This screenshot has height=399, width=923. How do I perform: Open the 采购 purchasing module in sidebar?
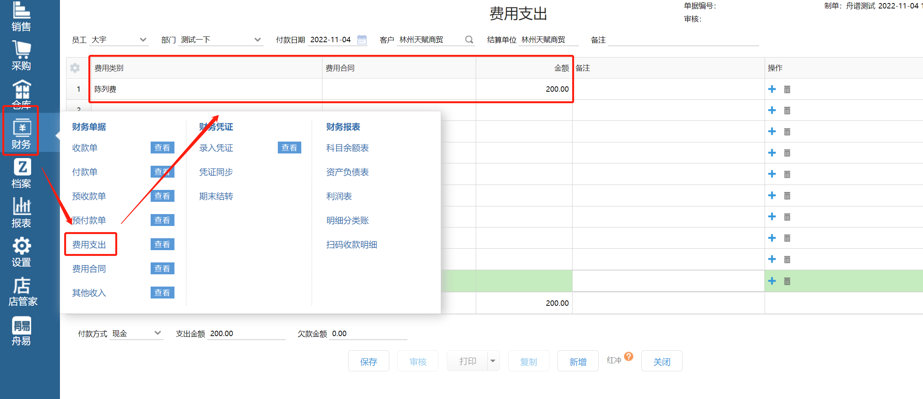[22, 56]
